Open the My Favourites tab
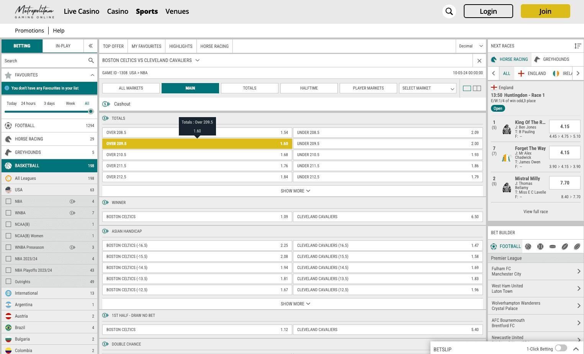The image size is (584, 354). (146, 46)
